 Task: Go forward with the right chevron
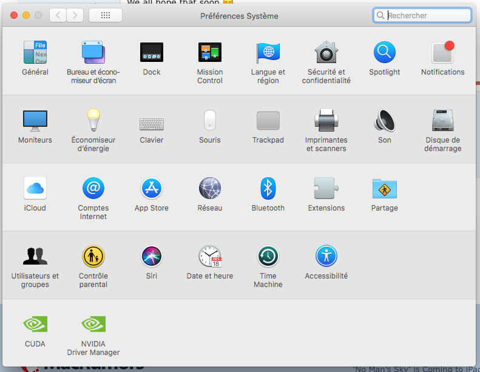pyautogui.click(x=75, y=15)
